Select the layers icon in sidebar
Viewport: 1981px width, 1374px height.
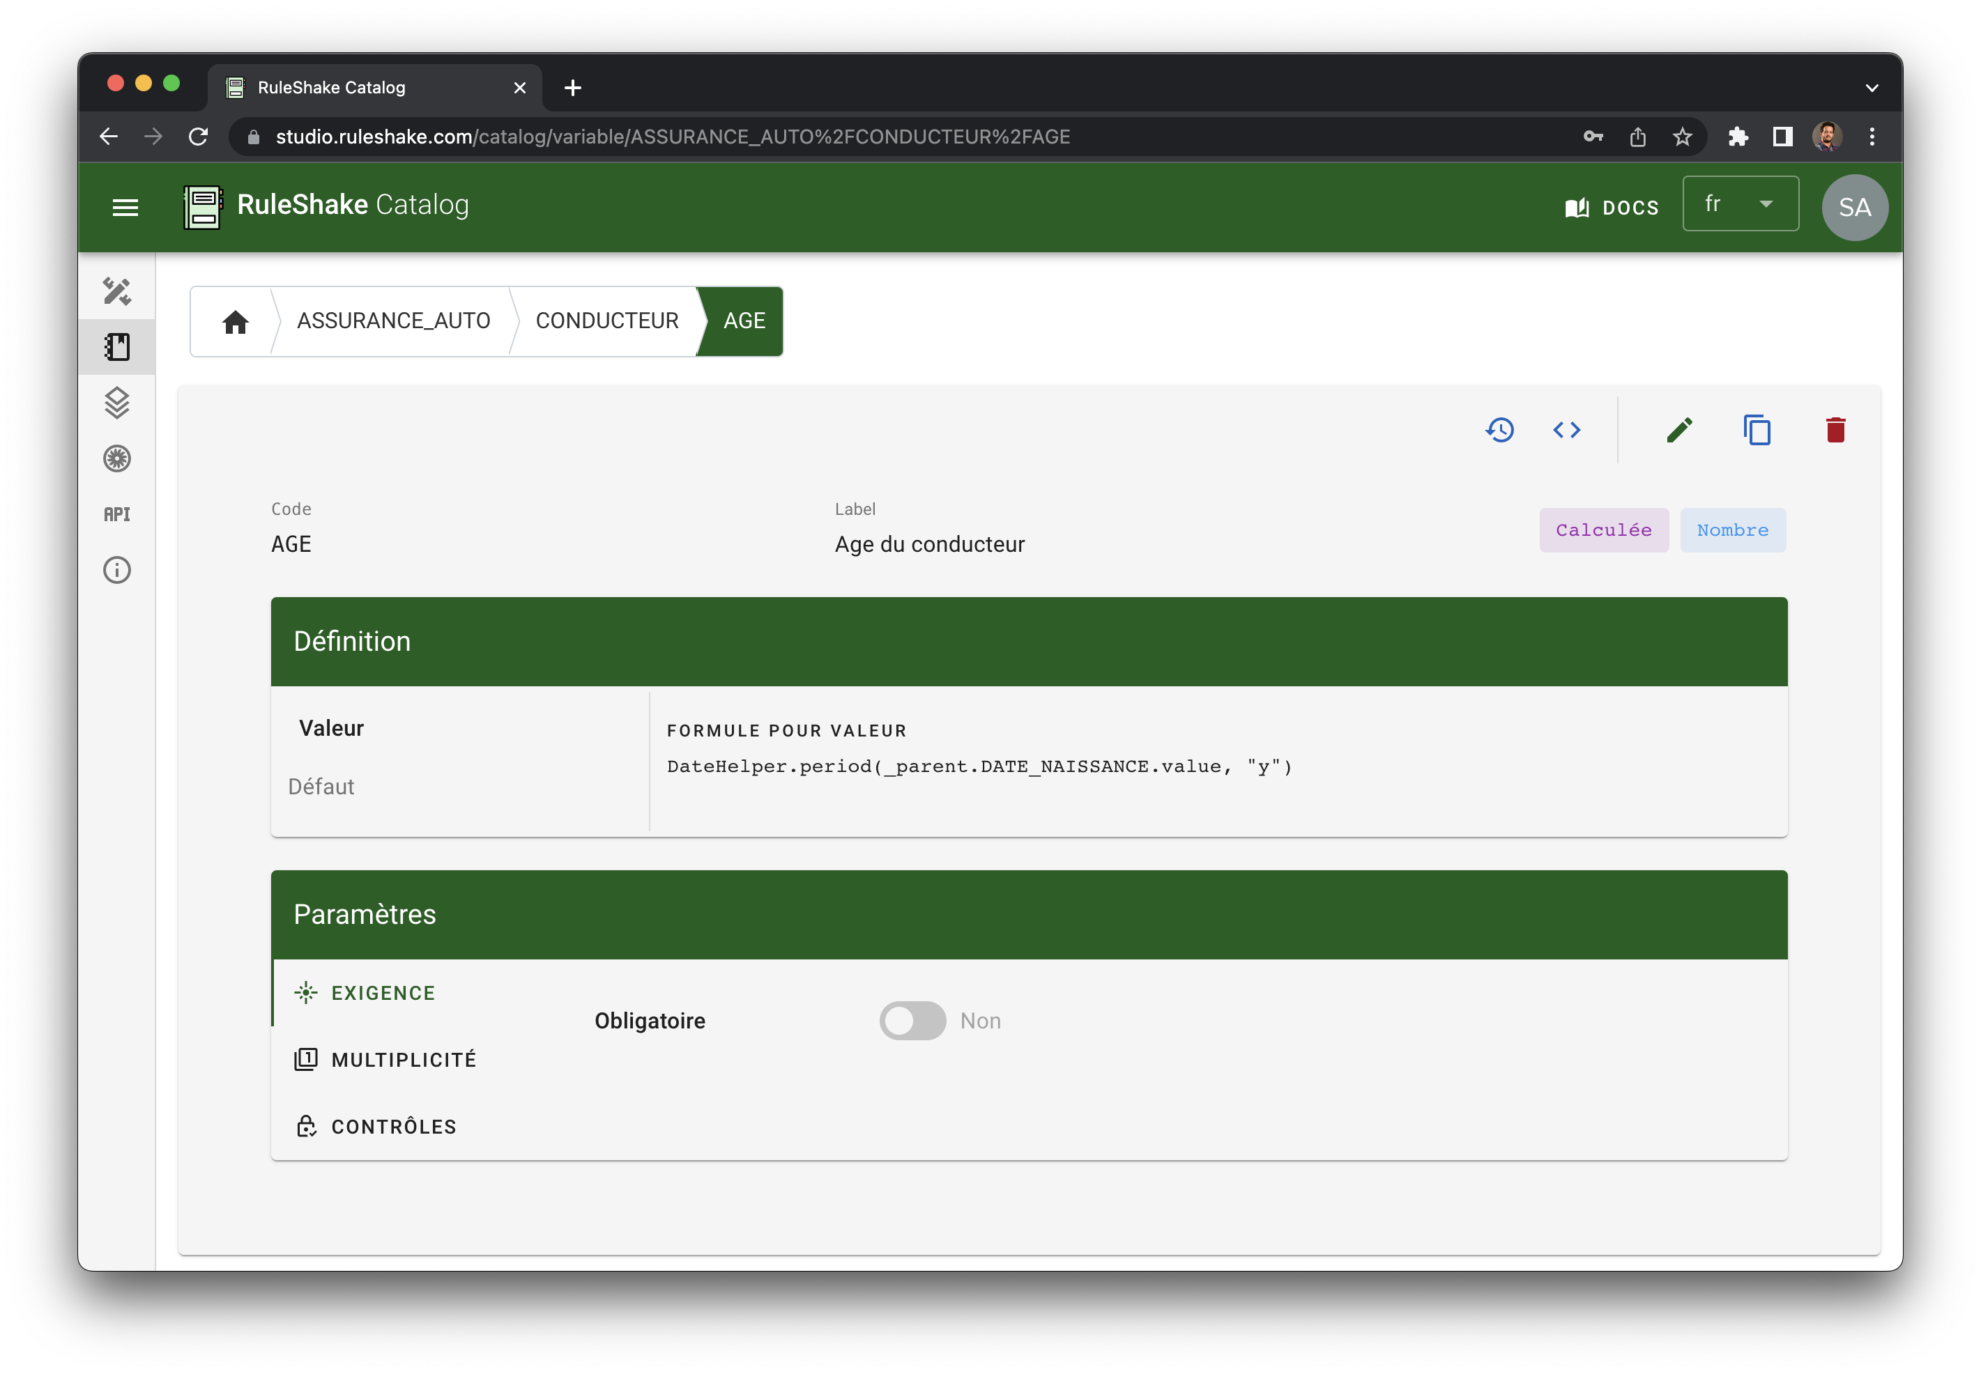point(117,402)
